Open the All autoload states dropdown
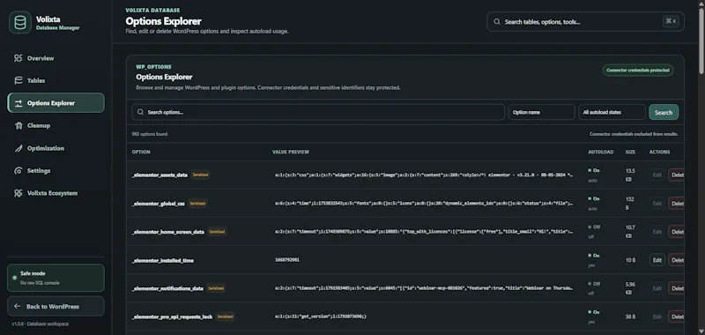 [612, 112]
